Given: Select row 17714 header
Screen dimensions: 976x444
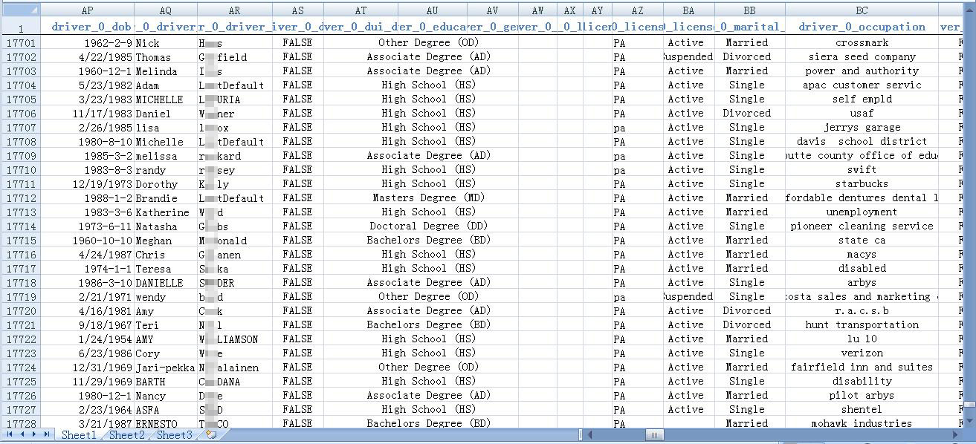Looking at the screenshot, I should tap(20, 226).
